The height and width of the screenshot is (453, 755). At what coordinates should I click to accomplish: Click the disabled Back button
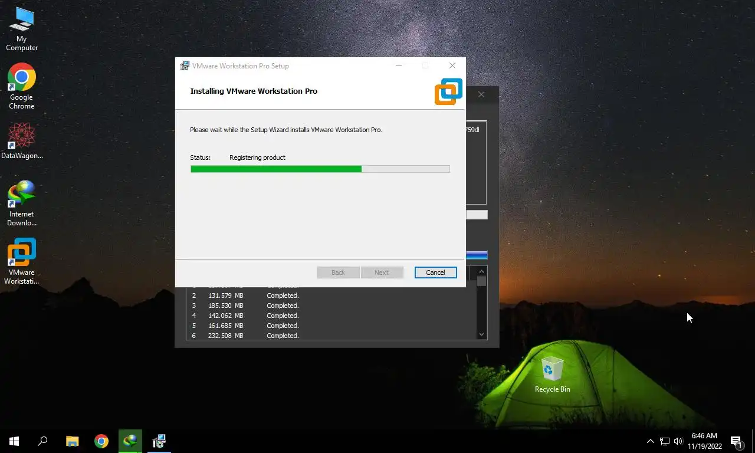click(338, 273)
